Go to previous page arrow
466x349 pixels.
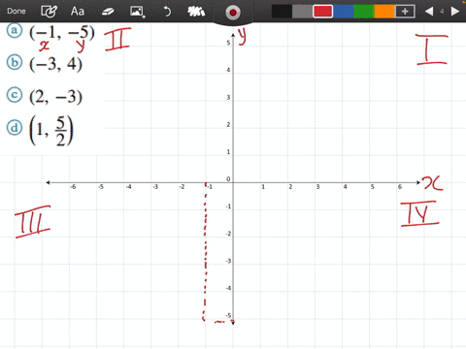tap(429, 12)
